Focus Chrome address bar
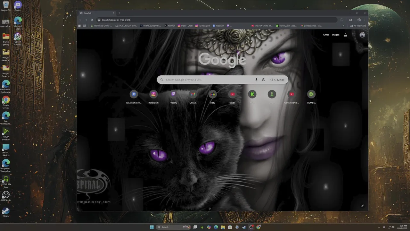410x231 pixels. click(217, 20)
